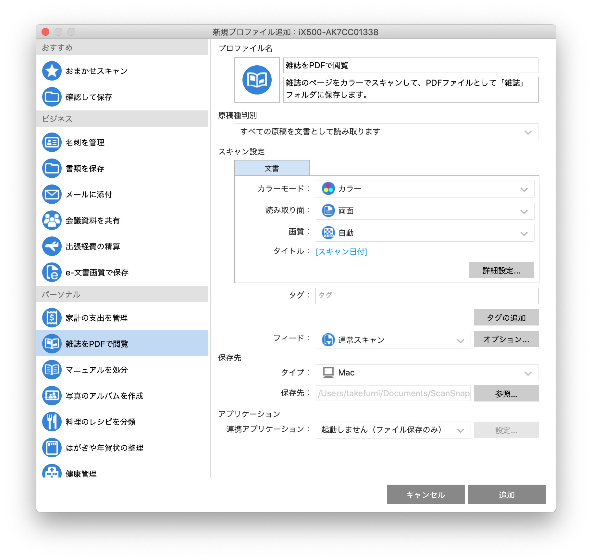Viewport: 592px width, 560px height.
Task: Select the 写真のアルバムを作成 profile label
Action: pos(105,396)
